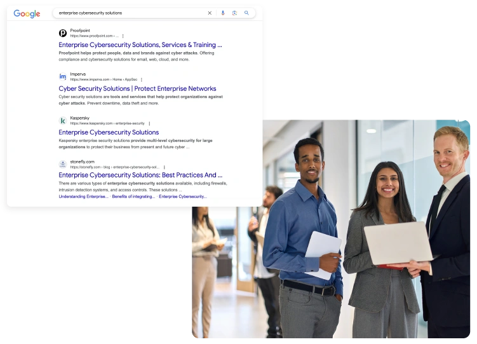This screenshot has width=477, height=344.
Task: Click the Proofpoint site name
Action: pos(80,31)
